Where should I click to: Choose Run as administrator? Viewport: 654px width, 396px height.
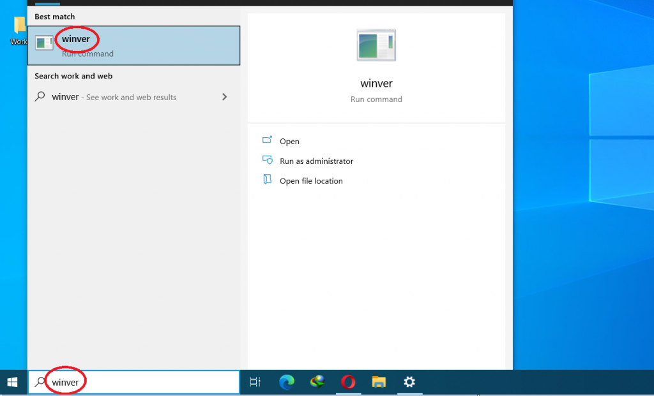pyautogui.click(x=316, y=161)
